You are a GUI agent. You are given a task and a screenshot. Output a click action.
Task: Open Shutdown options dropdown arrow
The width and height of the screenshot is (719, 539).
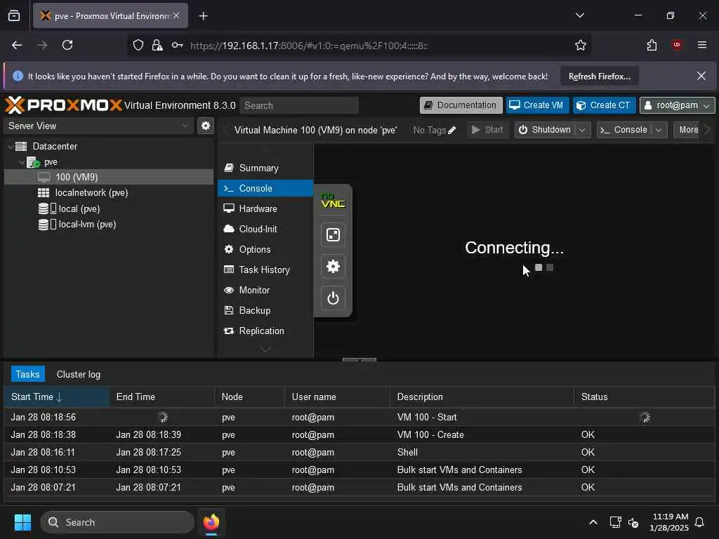pyautogui.click(x=582, y=130)
